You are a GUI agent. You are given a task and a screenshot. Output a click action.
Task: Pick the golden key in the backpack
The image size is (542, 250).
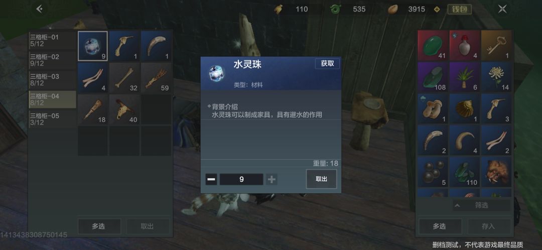point(496,45)
